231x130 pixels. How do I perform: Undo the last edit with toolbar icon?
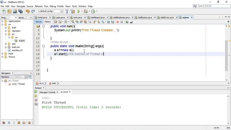point(27,11)
